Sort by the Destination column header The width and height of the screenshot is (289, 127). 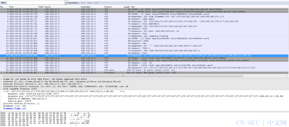86,7
